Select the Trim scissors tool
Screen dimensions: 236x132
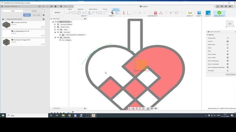112,13
